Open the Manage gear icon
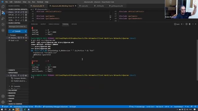The image size is (198, 111). tap(3, 102)
